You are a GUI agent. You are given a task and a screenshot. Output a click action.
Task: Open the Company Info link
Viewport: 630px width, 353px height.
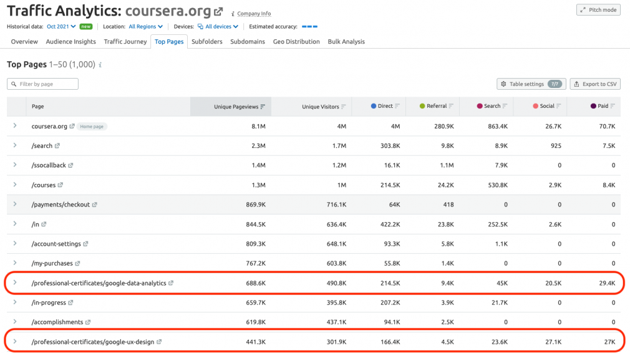point(254,14)
